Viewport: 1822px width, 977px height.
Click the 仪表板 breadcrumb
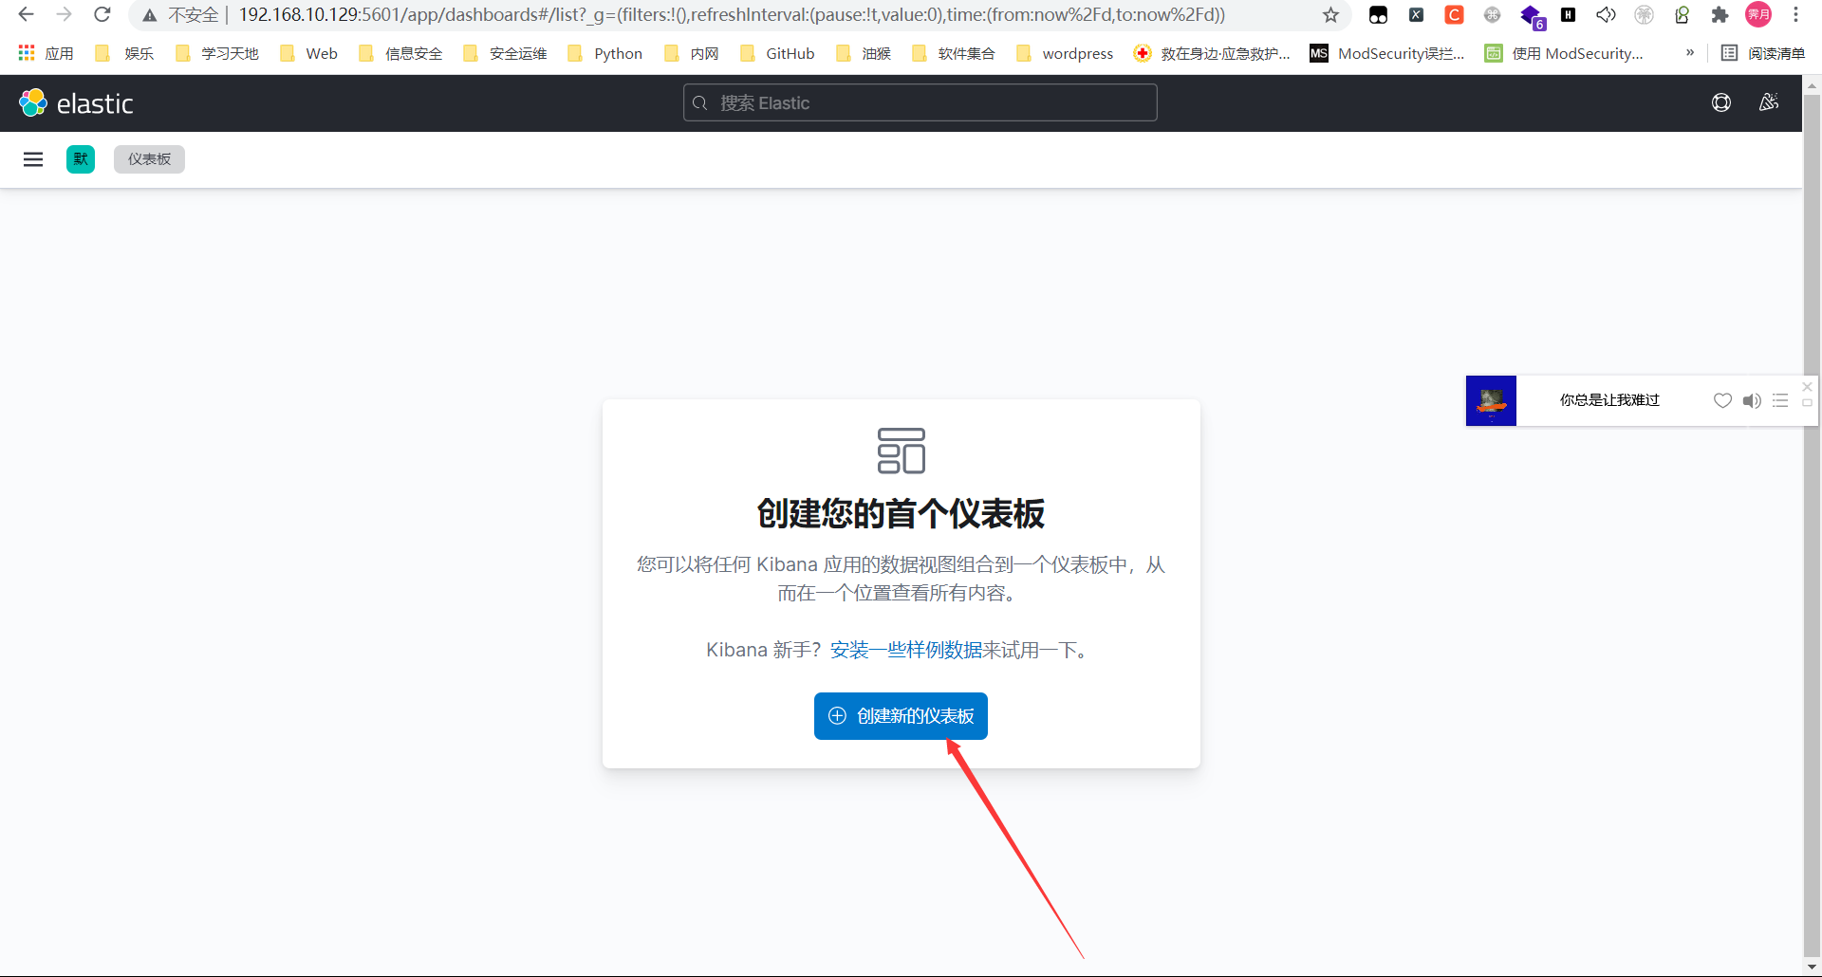pos(149,159)
